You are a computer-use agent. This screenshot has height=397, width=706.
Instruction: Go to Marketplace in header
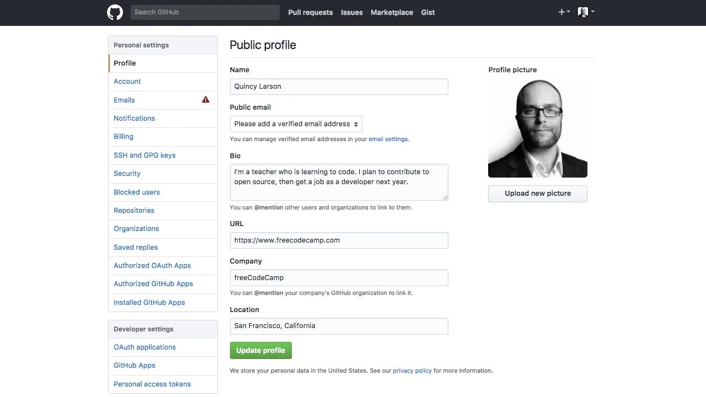pos(392,12)
